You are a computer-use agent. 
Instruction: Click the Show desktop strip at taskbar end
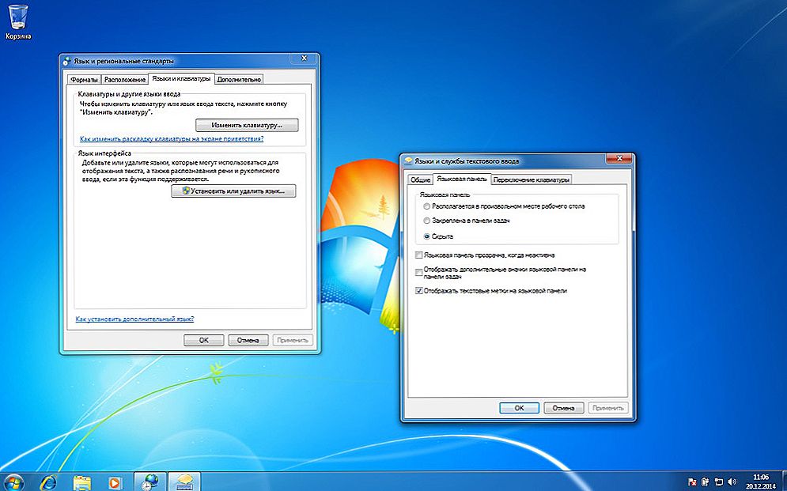783,482
